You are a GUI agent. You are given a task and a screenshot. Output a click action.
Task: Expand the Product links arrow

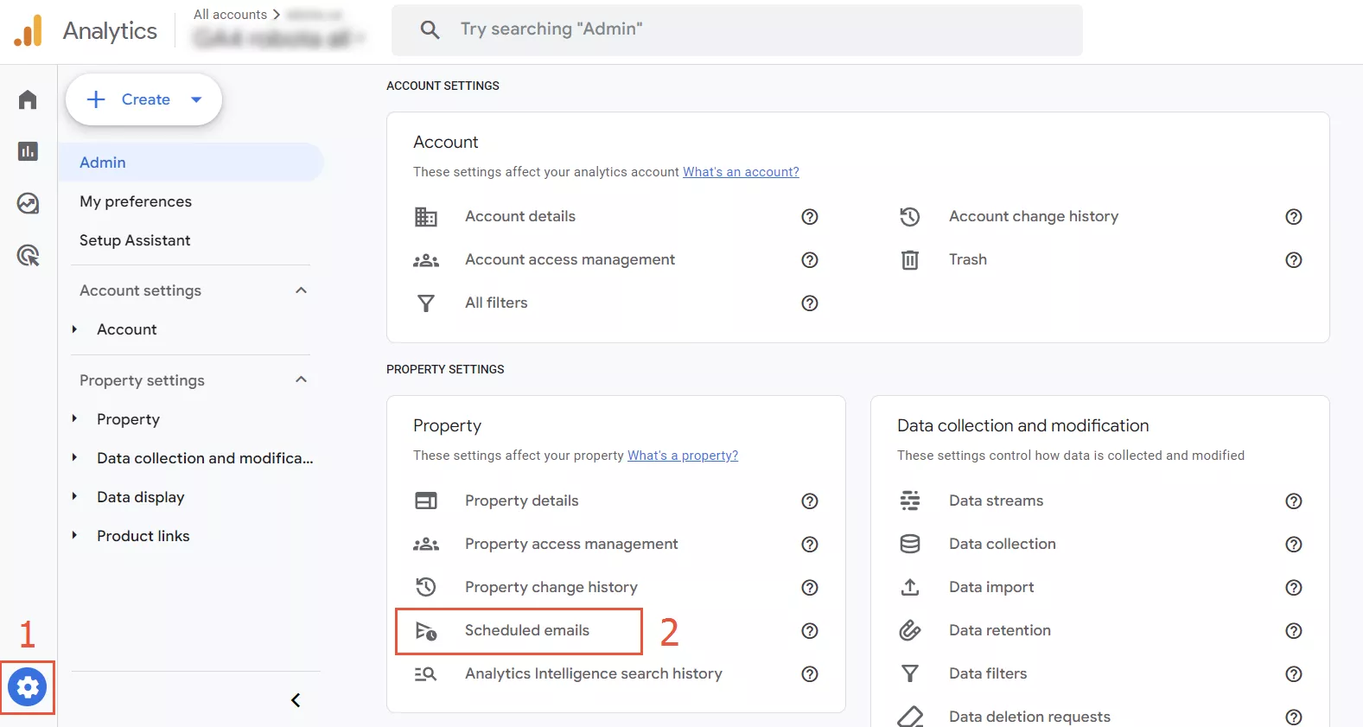[x=75, y=535]
